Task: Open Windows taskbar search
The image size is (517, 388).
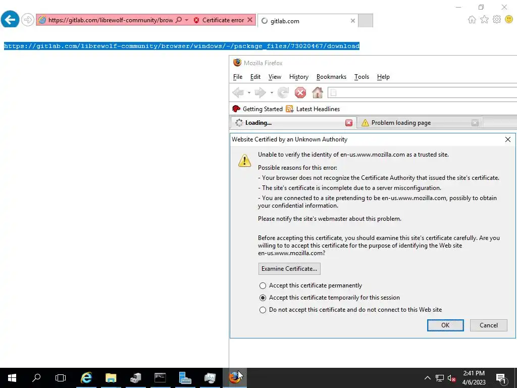Action: coord(36,378)
